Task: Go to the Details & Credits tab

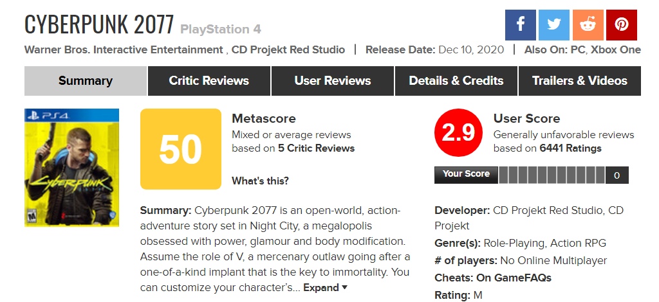Action: click(x=456, y=81)
